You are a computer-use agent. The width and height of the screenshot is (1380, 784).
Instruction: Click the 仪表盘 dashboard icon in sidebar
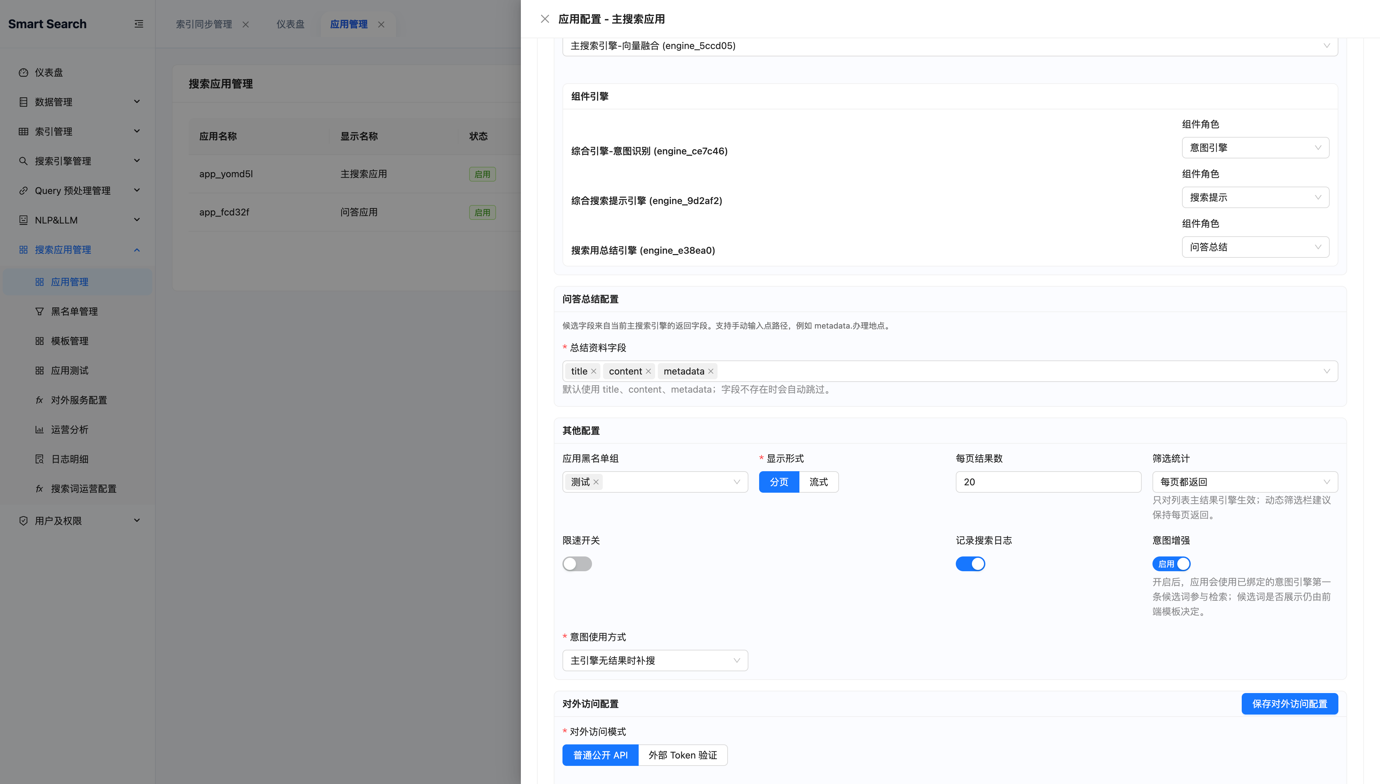23,72
